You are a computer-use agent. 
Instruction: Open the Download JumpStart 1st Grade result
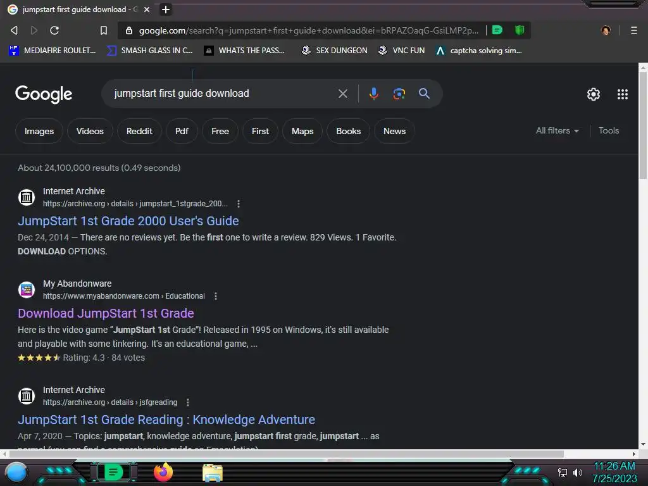point(106,313)
